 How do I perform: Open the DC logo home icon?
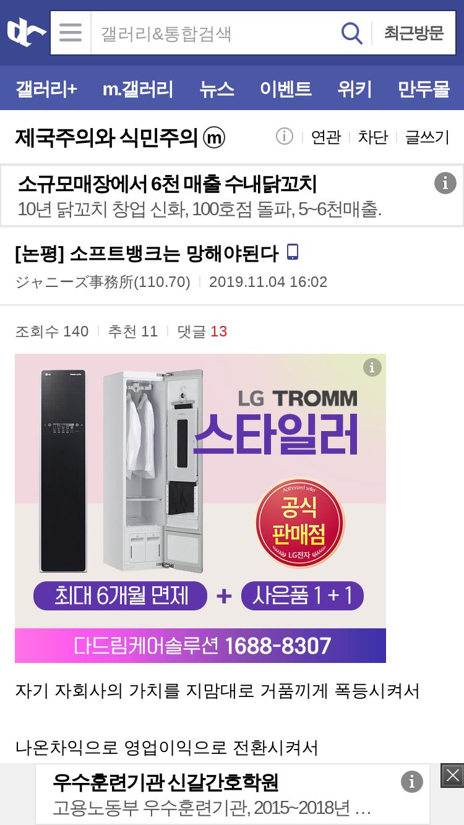[x=26, y=33]
